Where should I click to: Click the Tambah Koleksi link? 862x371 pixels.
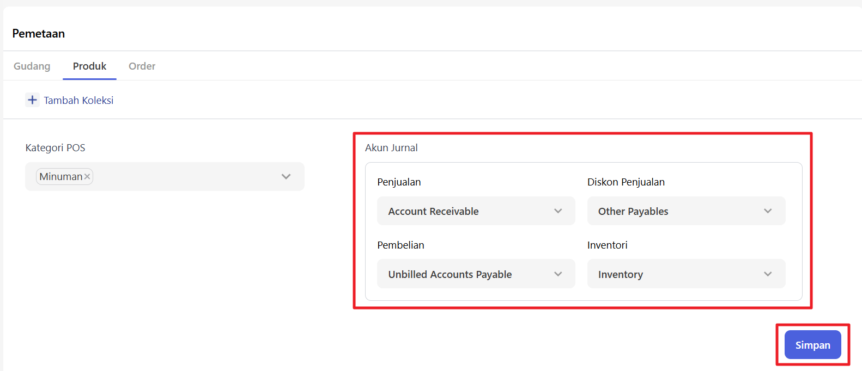click(78, 101)
